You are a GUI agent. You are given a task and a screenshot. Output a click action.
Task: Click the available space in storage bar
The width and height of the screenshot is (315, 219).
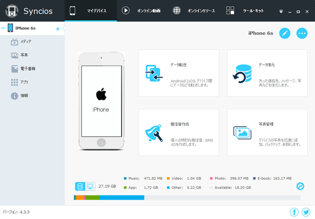click(x=222, y=197)
